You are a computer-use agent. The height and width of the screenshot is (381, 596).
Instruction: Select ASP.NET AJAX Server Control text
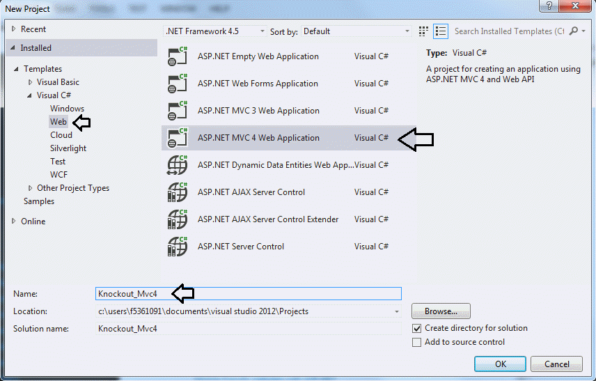251,192
